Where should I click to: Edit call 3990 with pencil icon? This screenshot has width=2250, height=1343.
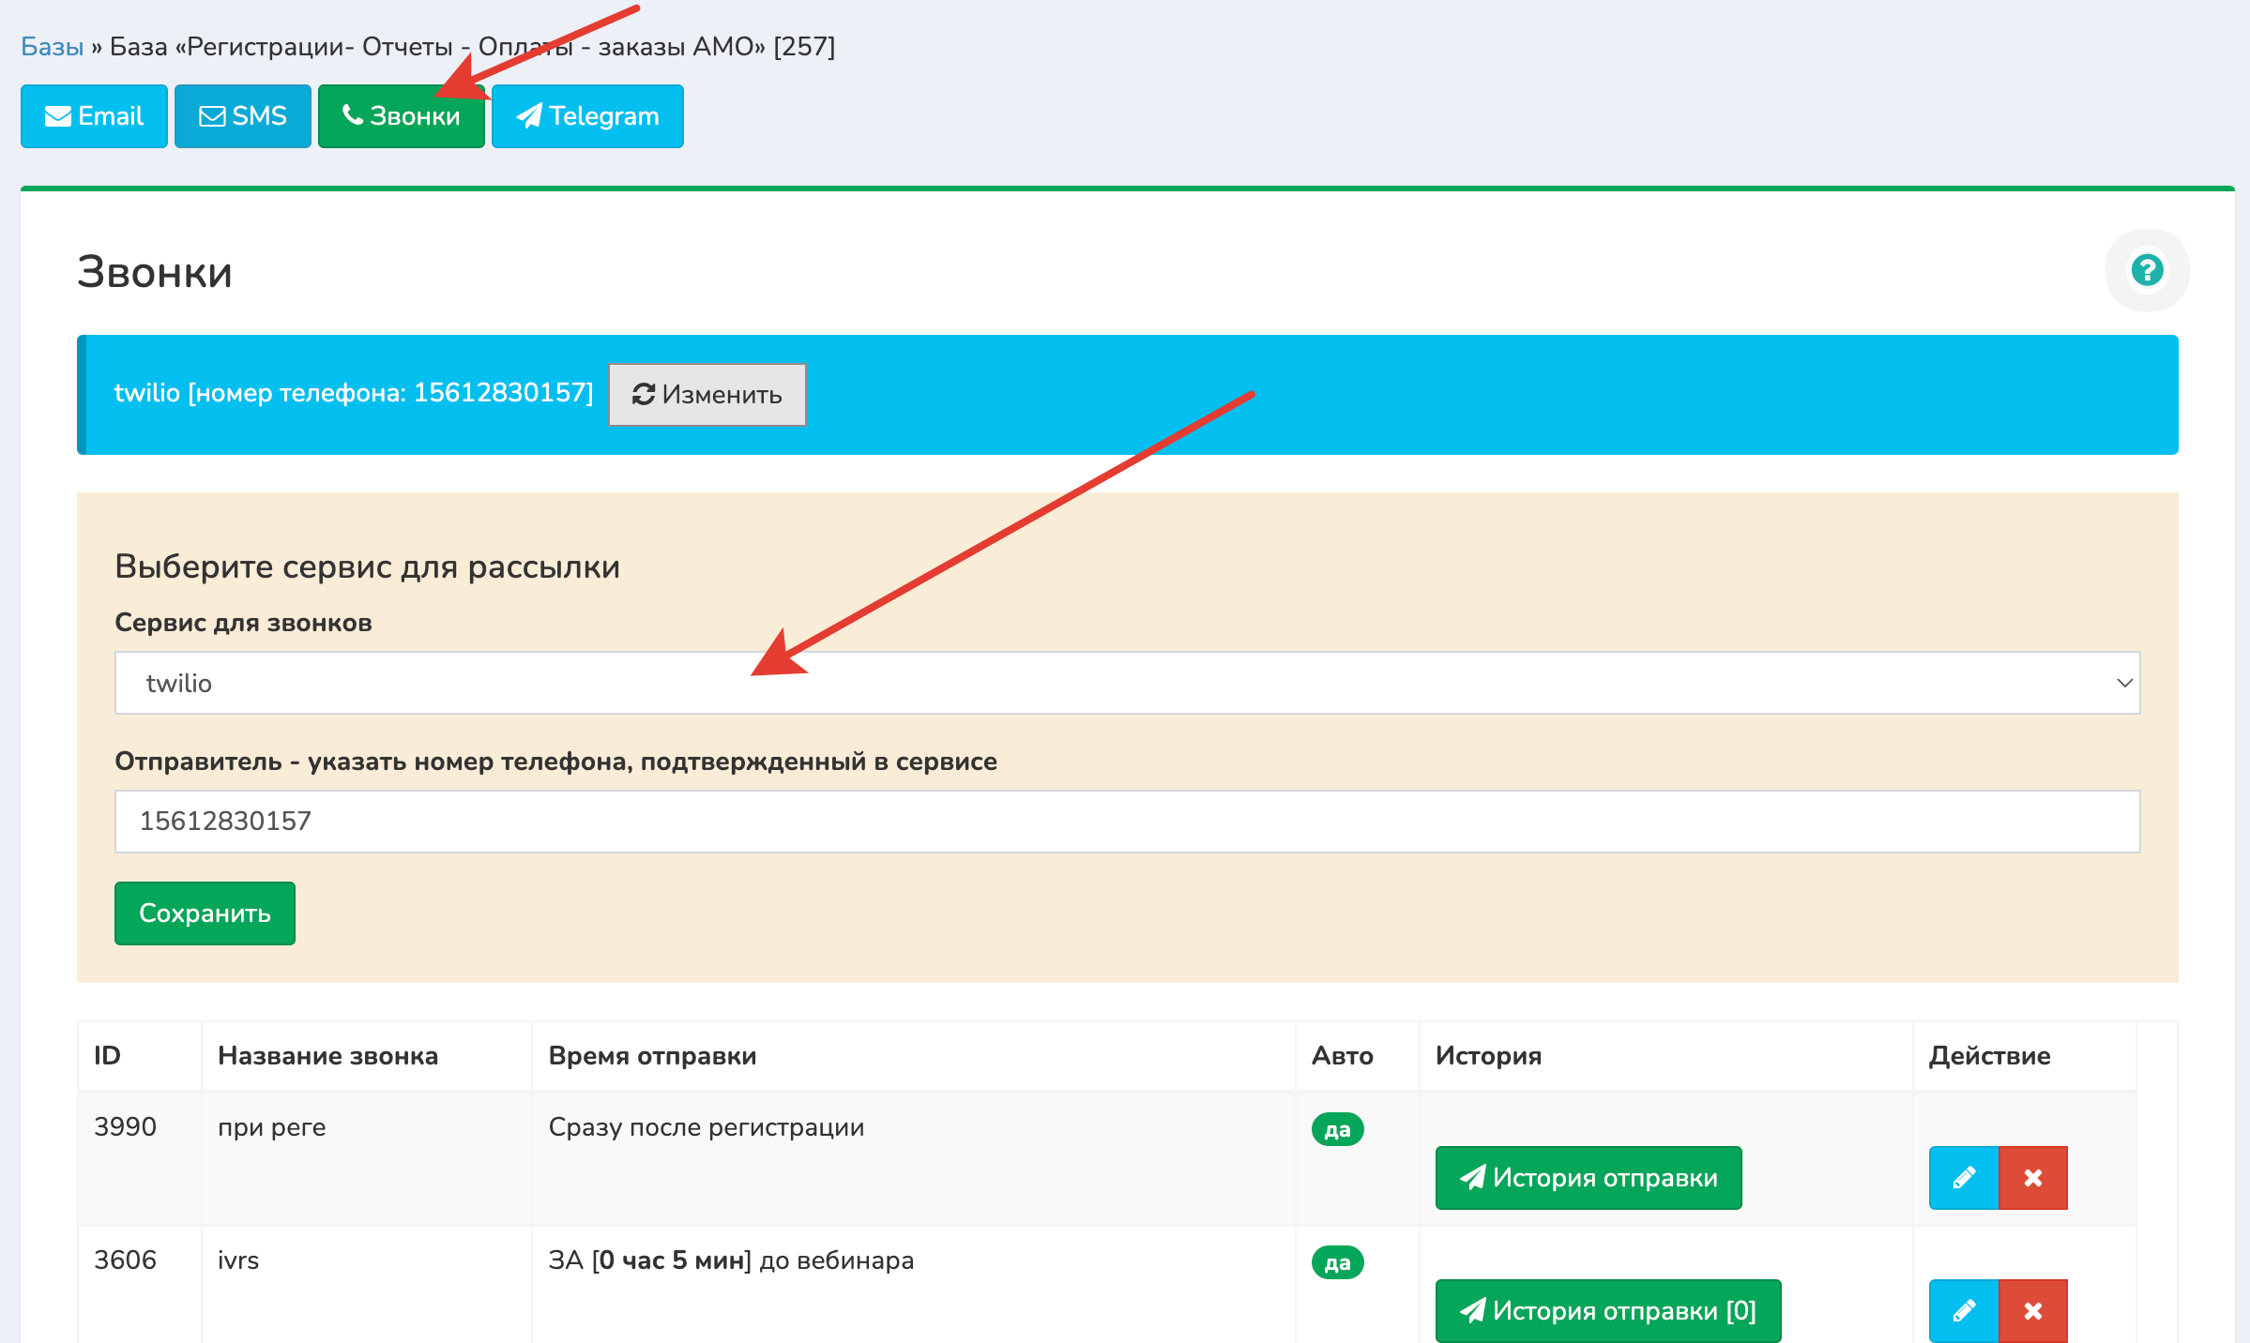point(1963,1177)
